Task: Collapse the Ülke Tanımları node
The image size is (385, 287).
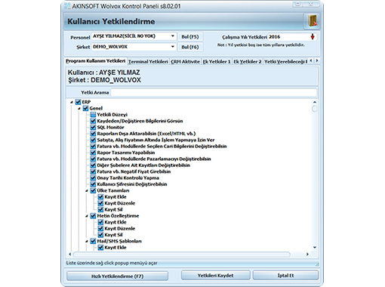Action: (x=87, y=190)
